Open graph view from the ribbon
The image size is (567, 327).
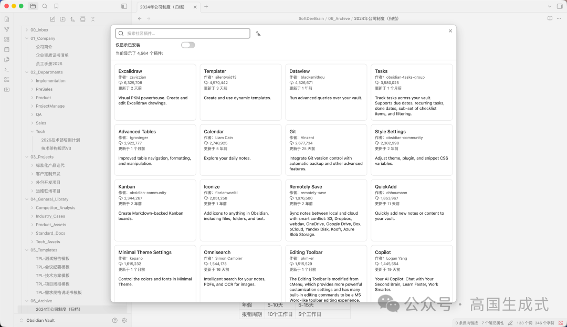point(7,29)
